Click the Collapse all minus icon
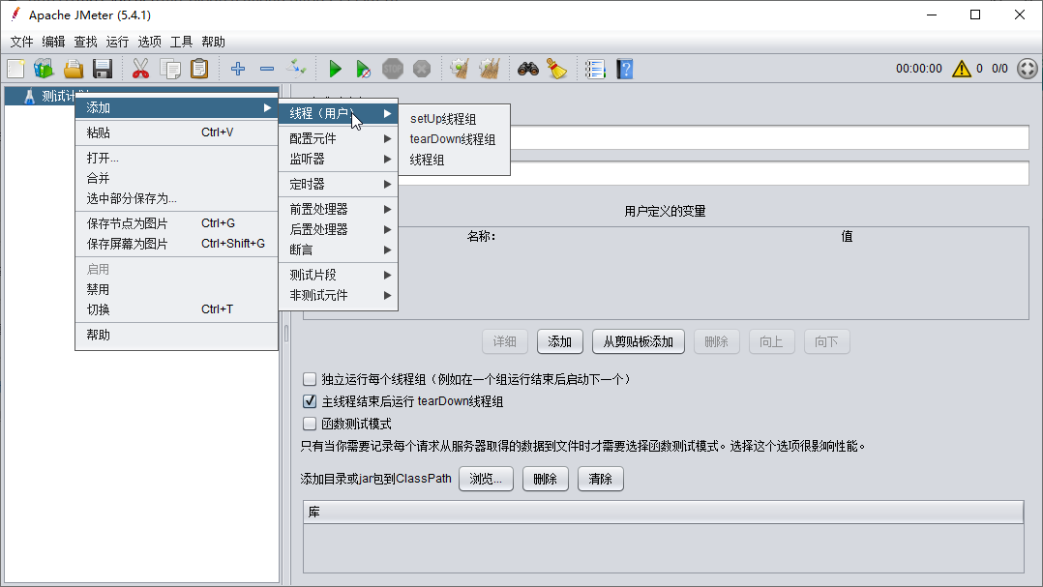Screen dimensions: 1043x587 [x=267, y=69]
